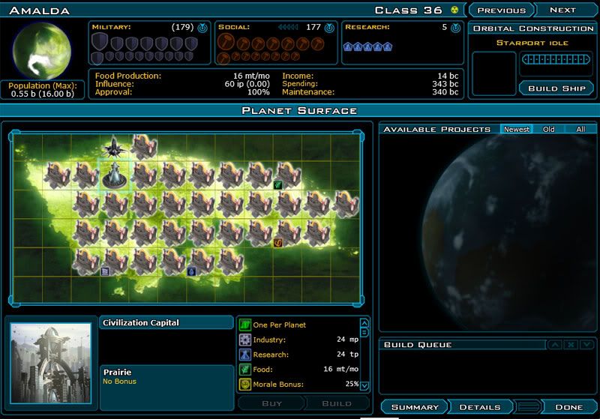The height and width of the screenshot is (419, 600).
Task: Click the Food Production value 16 mt/mo
Action: [251, 76]
